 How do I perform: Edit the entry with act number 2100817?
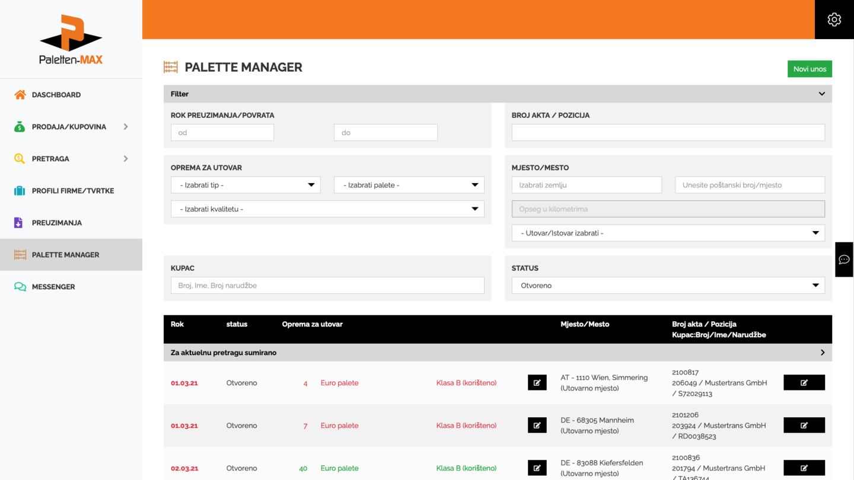click(804, 383)
